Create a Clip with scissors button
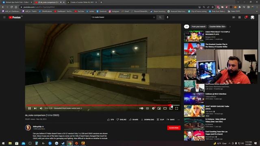The image size is (260, 146). [160, 120]
